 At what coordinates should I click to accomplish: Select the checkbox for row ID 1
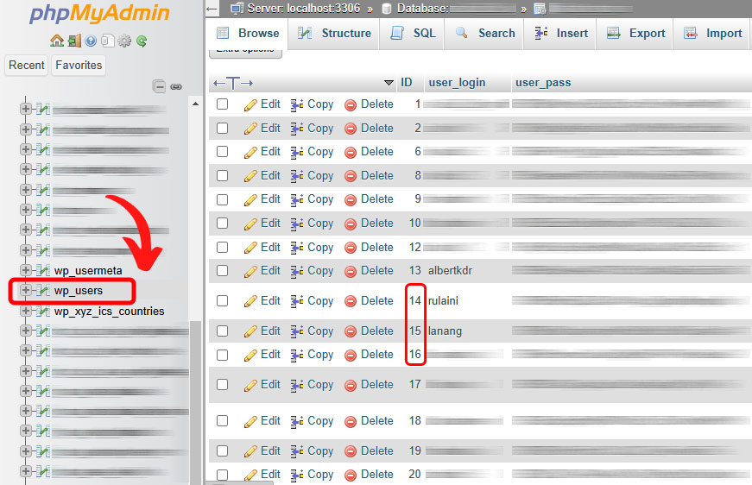(x=223, y=104)
